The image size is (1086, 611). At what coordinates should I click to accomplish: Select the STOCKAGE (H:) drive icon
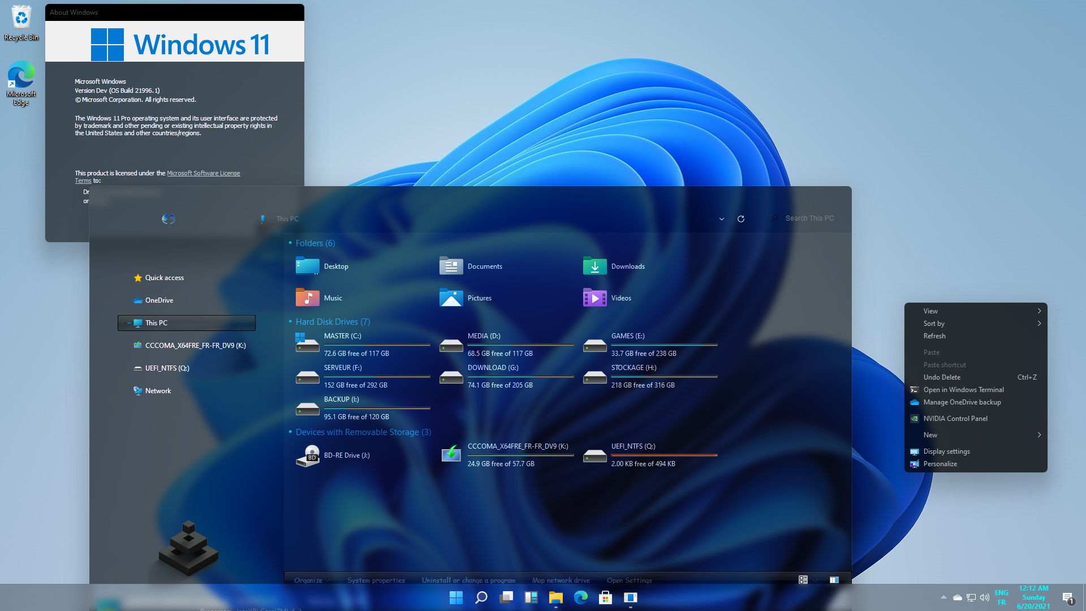point(594,377)
